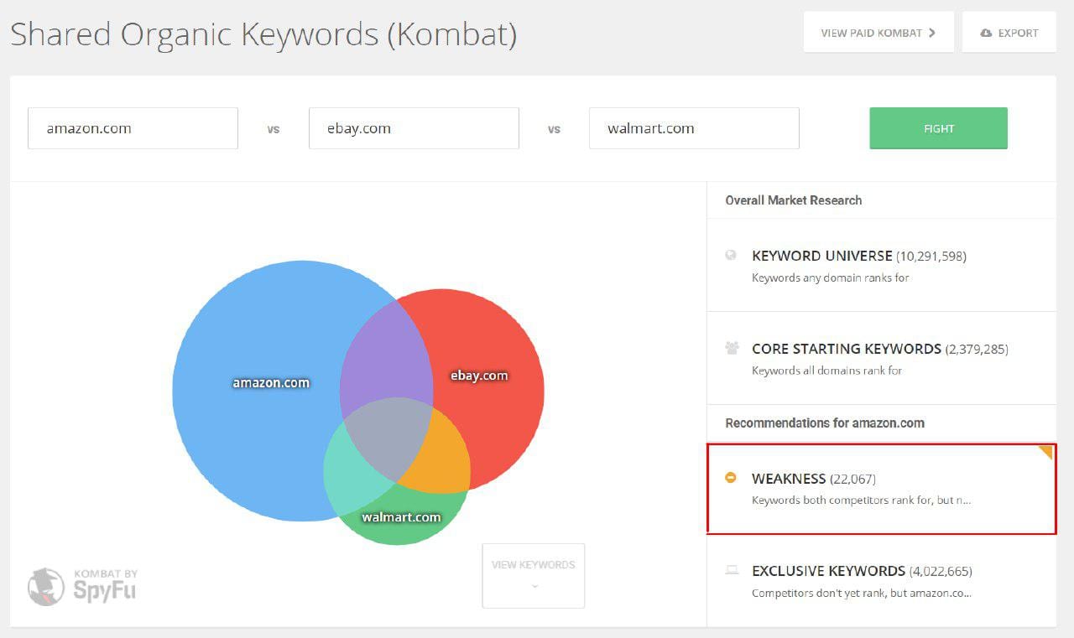Open CORE STARTING KEYWORDS section
This screenshot has height=638, width=1074.
881,358
